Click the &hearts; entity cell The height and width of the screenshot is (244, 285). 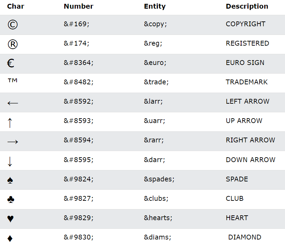pos(158,218)
